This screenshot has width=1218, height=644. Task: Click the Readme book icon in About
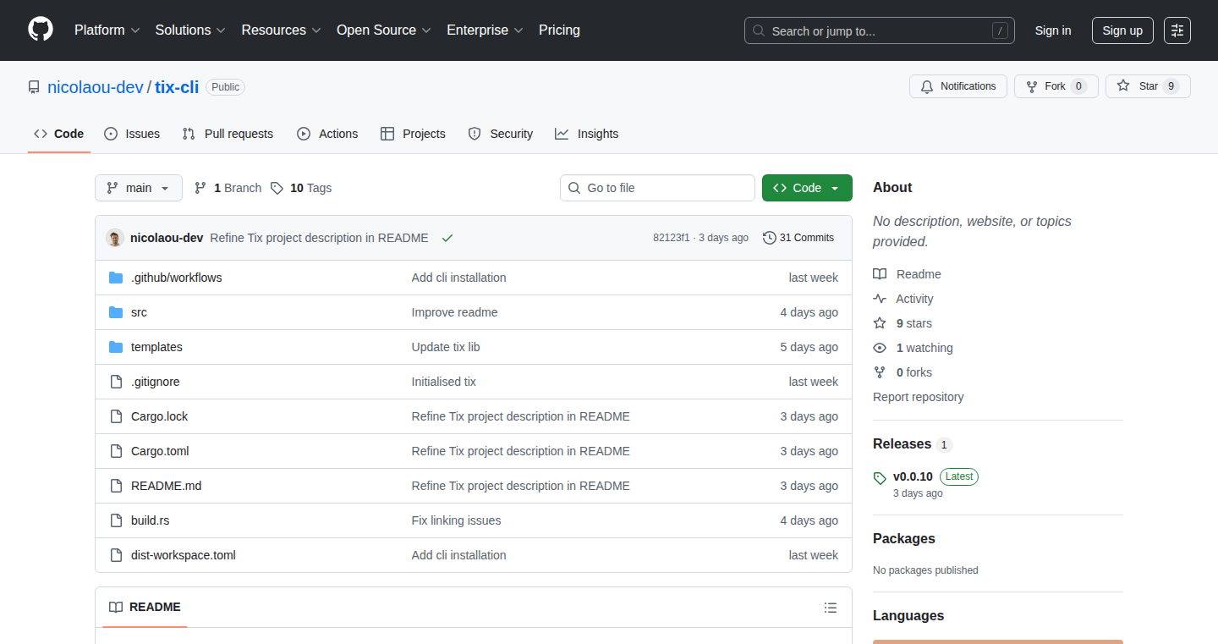(880, 274)
